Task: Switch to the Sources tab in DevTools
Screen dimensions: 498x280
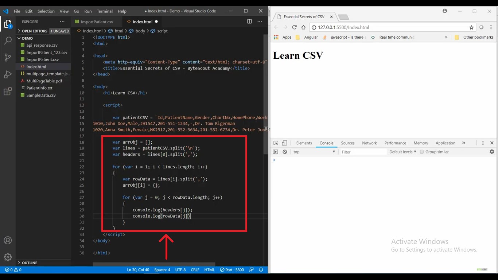Action: tap(347, 143)
